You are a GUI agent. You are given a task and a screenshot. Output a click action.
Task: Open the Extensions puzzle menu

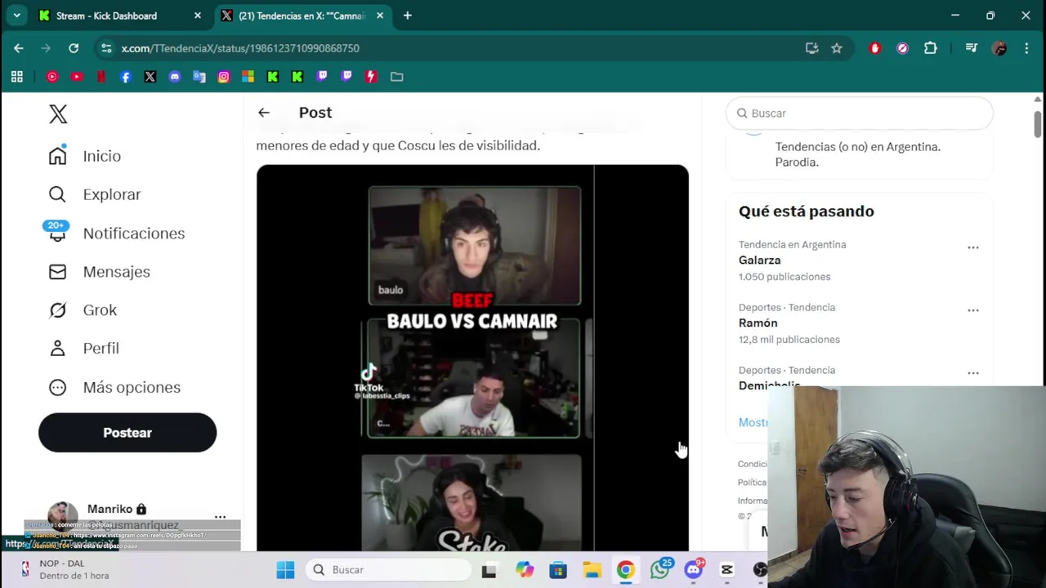(x=930, y=48)
